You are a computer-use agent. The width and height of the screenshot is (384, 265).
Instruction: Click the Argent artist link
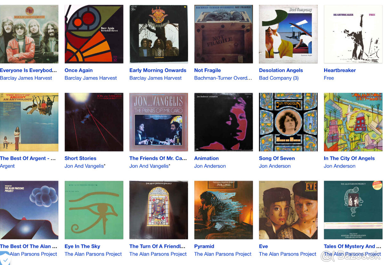tap(7, 166)
